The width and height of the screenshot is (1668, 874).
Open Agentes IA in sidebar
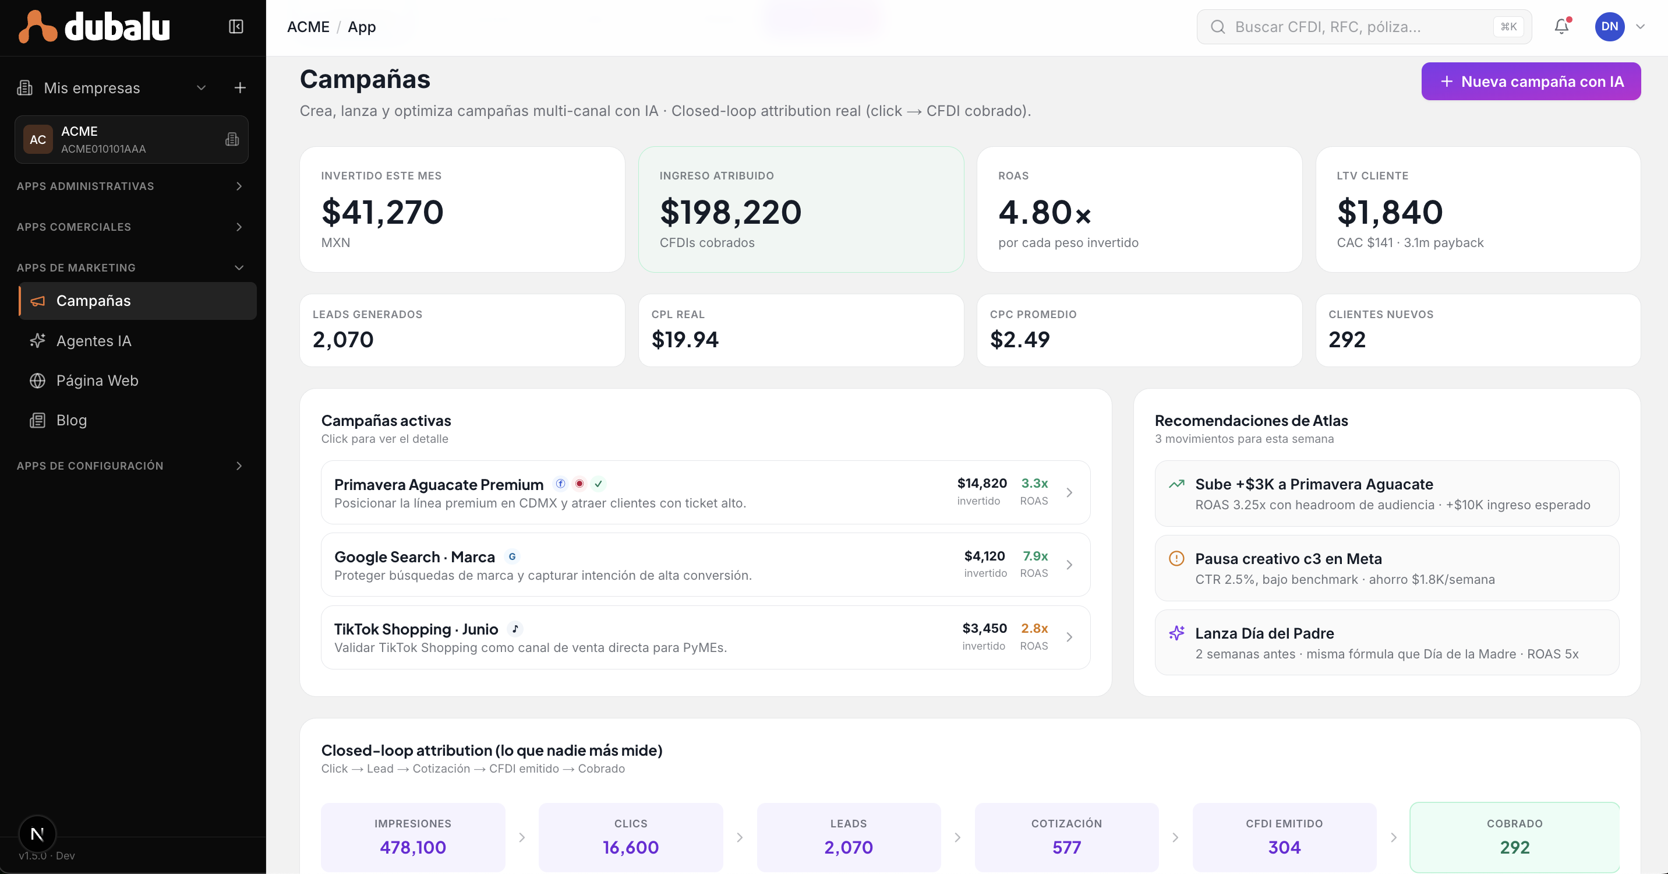(137, 341)
